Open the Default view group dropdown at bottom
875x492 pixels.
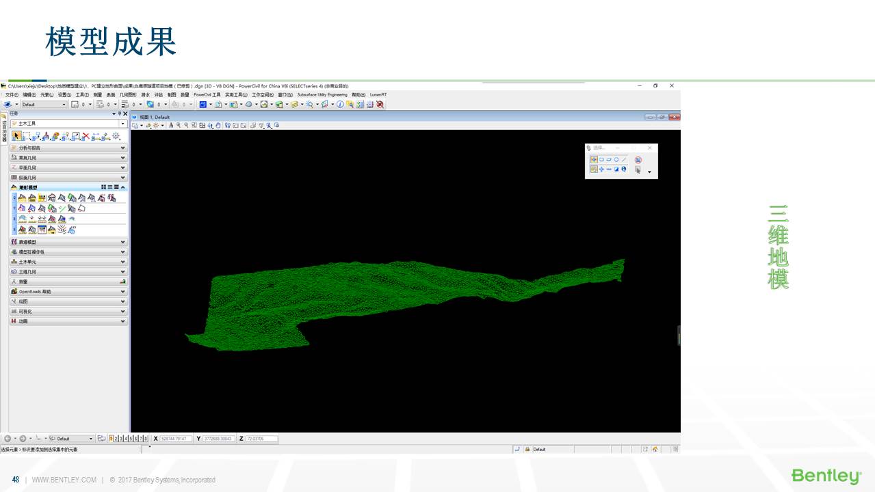(x=72, y=439)
